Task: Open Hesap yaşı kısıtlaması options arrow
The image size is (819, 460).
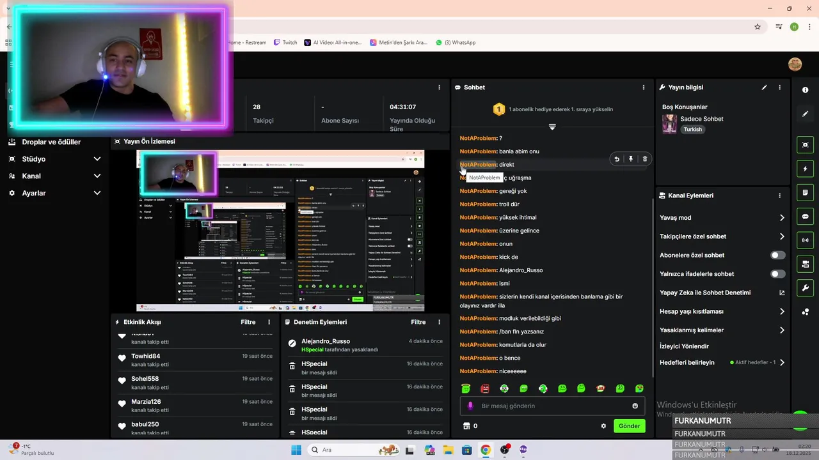Action: tap(782, 312)
